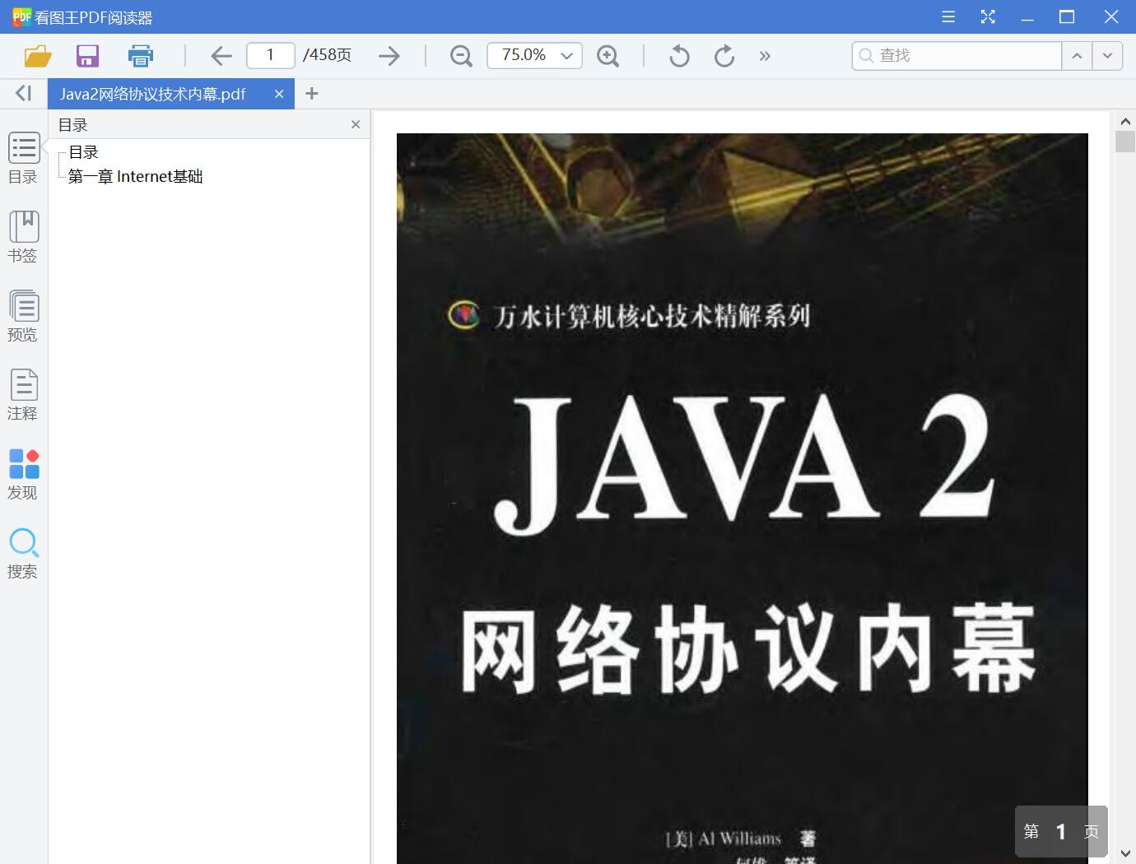
Task: Open the 搜索 search panel
Action: (23, 554)
